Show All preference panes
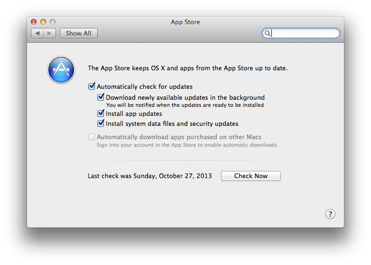The width and height of the screenshot is (371, 265). click(79, 33)
